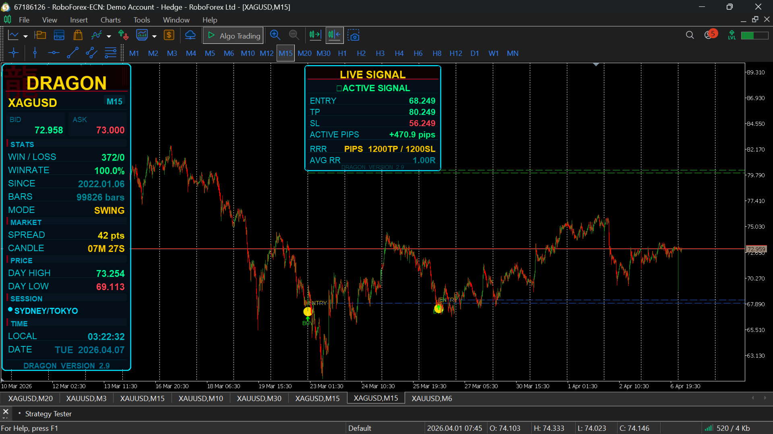Open the Charts menu
The height and width of the screenshot is (434, 773).
point(110,20)
